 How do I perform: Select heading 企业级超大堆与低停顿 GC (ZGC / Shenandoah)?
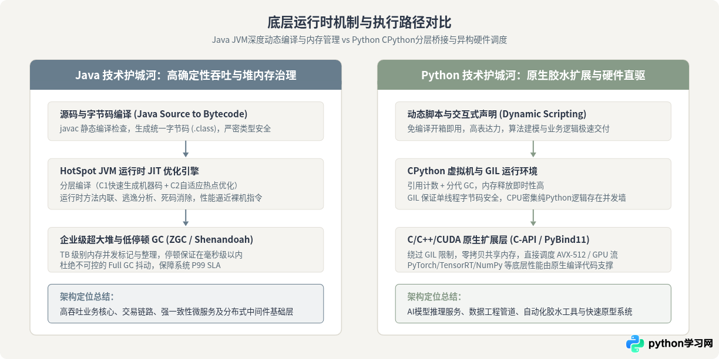pyautogui.click(x=156, y=239)
